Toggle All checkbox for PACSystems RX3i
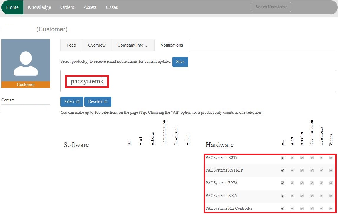The height and width of the screenshot is (214, 338). 283,183
